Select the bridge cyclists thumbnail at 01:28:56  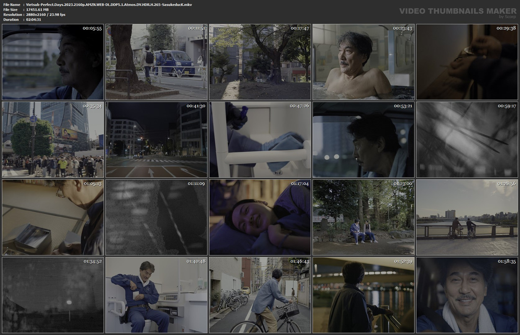(x=467, y=217)
